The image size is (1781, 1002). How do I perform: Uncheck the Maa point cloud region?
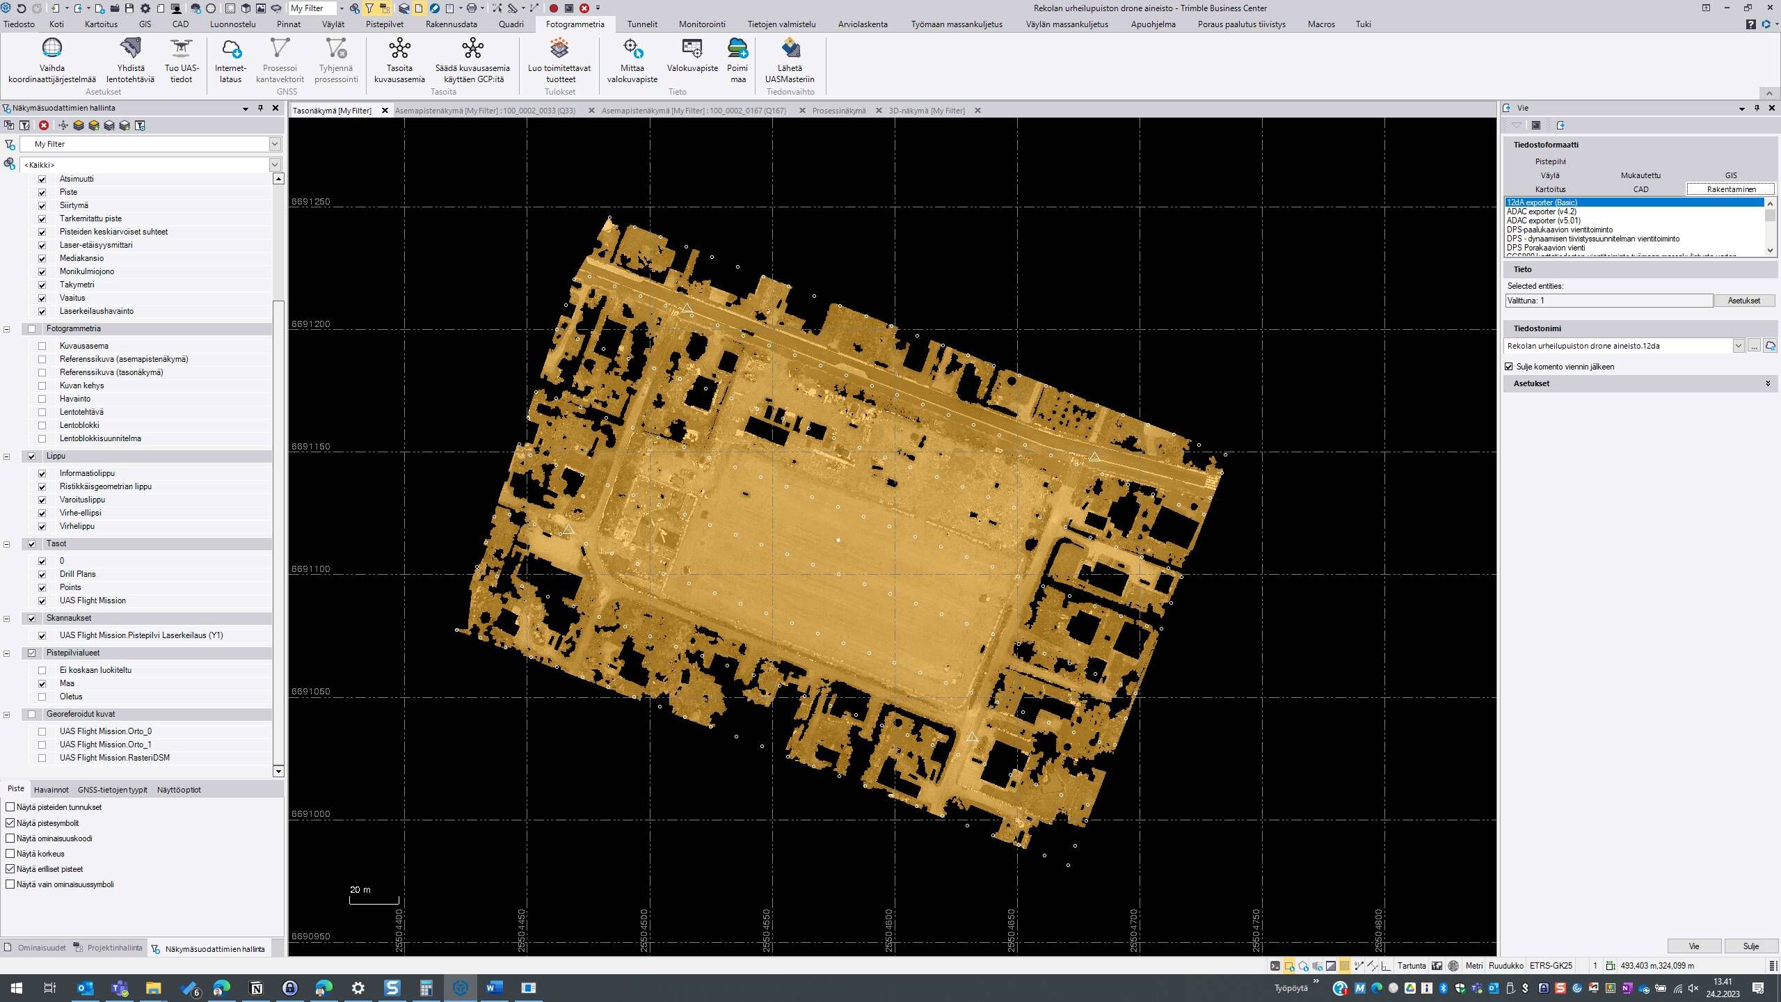[42, 683]
